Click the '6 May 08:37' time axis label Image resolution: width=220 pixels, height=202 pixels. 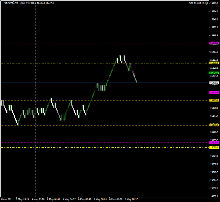click(x=131, y=199)
